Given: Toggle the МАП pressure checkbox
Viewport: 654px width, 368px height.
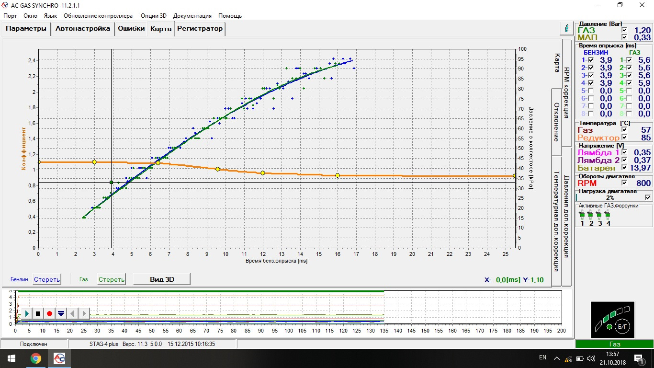Looking at the screenshot, I should (624, 37).
